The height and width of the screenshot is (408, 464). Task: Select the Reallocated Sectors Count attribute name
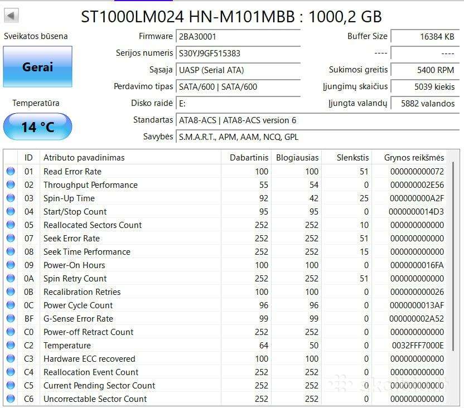(x=93, y=225)
